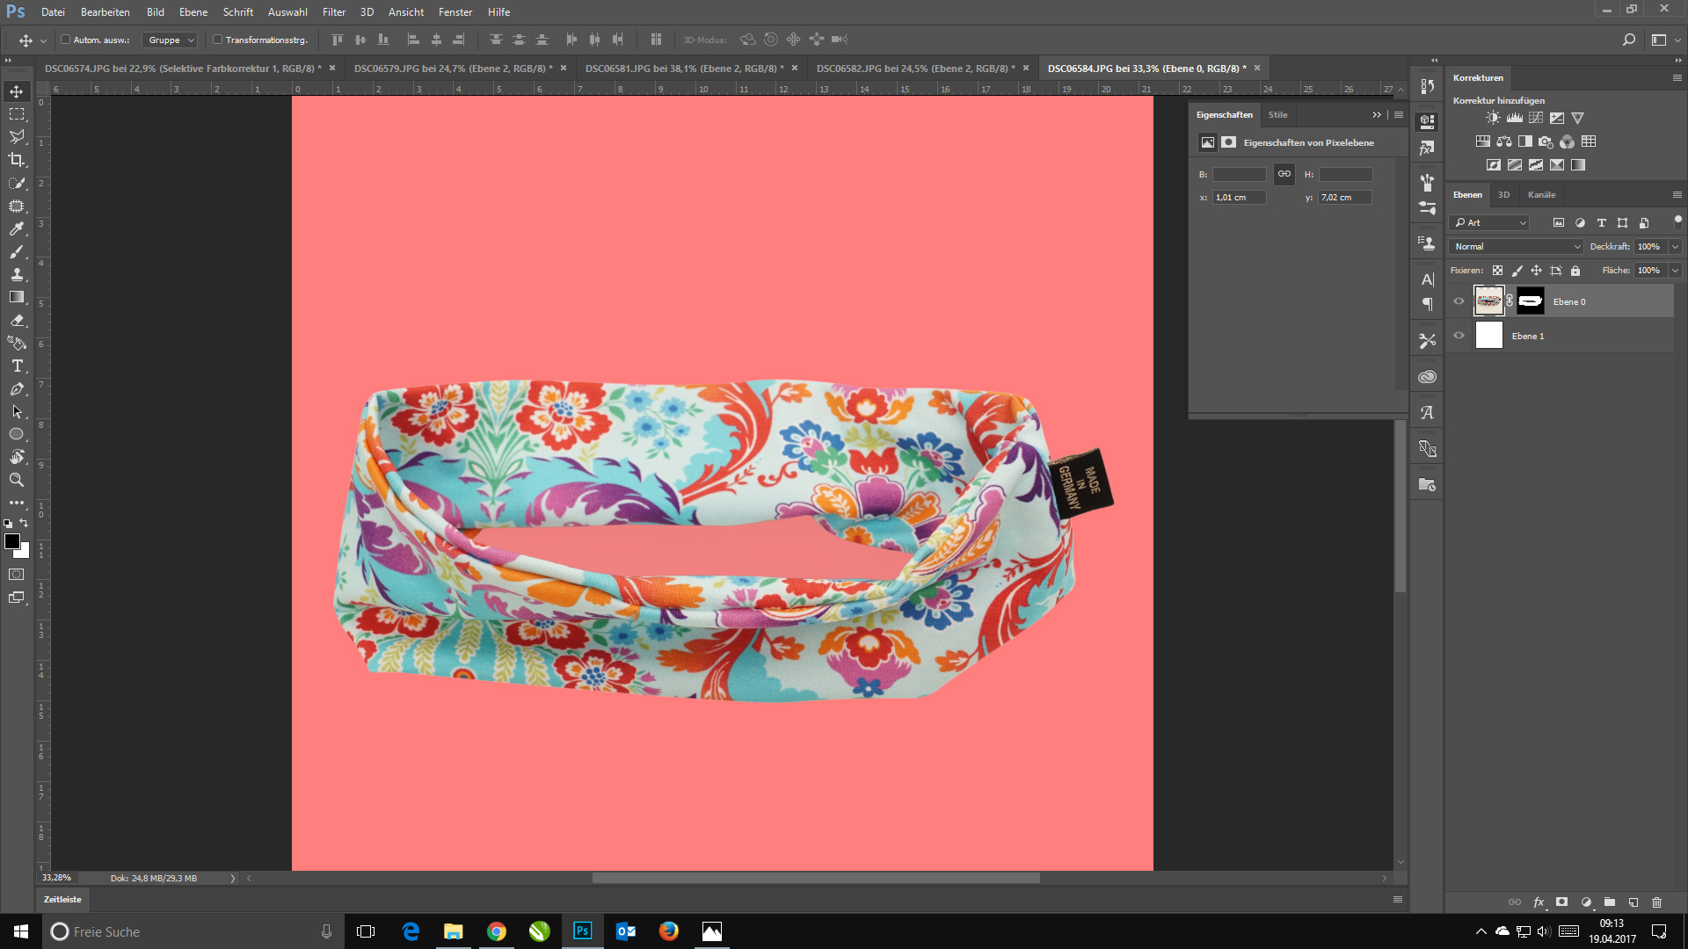Open the Filter menu
This screenshot has height=949, width=1688.
pyautogui.click(x=334, y=12)
